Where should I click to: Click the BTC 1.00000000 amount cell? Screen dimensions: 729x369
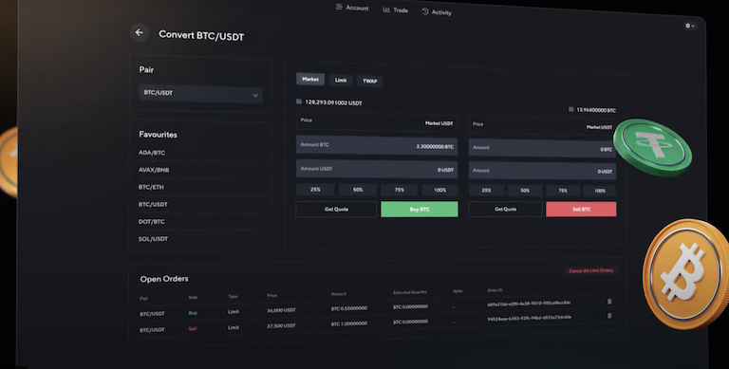coord(348,323)
